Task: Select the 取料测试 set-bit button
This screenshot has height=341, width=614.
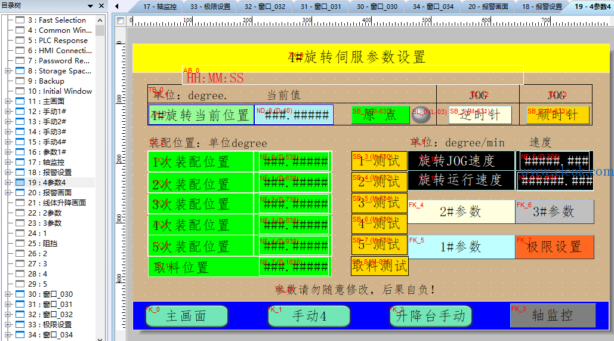Action: [x=379, y=266]
